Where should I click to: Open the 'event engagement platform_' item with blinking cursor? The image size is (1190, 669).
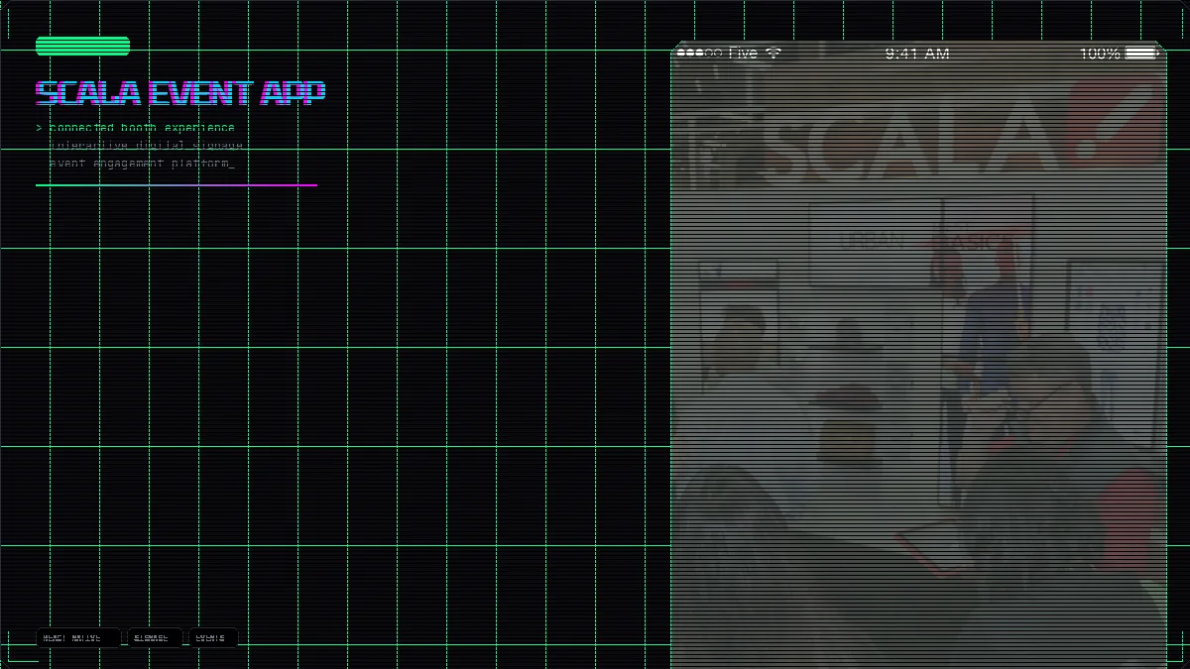(x=141, y=164)
